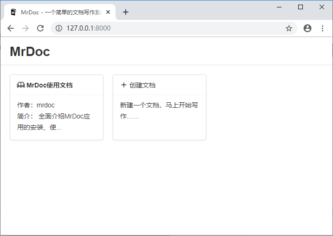Screen dimensions: 333x236
Task: Click the MrDoc site title heading
Action: click(x=30, y=51)
